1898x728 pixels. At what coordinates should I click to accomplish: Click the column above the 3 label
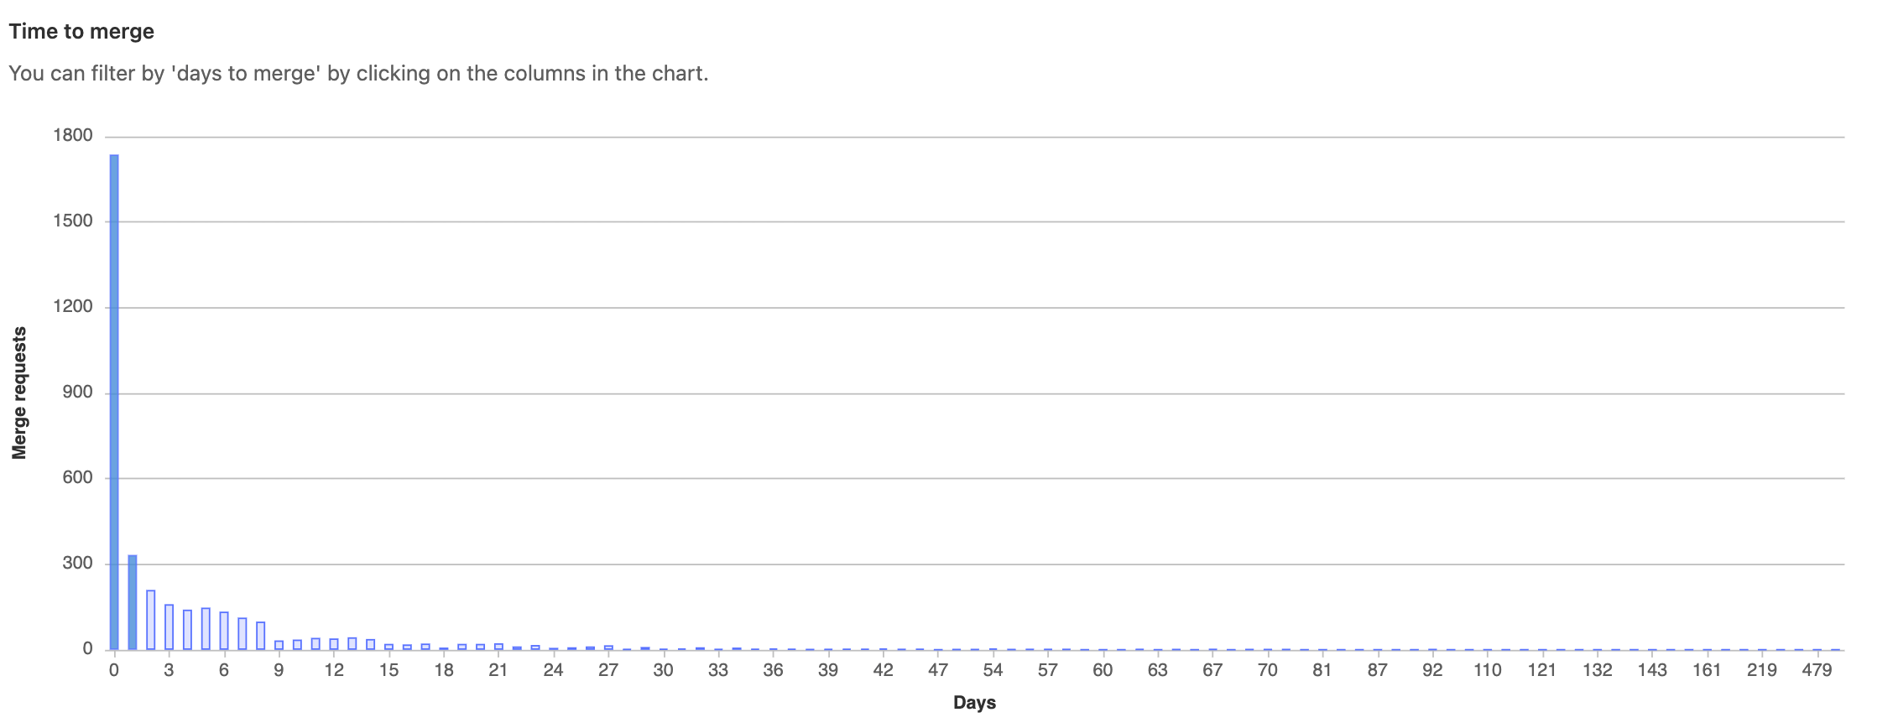[x=169, y=627]
